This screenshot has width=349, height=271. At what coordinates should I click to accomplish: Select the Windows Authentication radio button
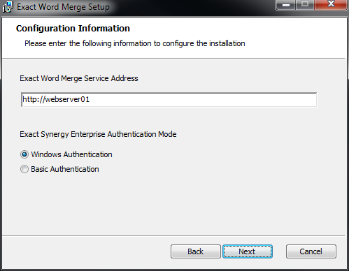click(x=24, y=154)
